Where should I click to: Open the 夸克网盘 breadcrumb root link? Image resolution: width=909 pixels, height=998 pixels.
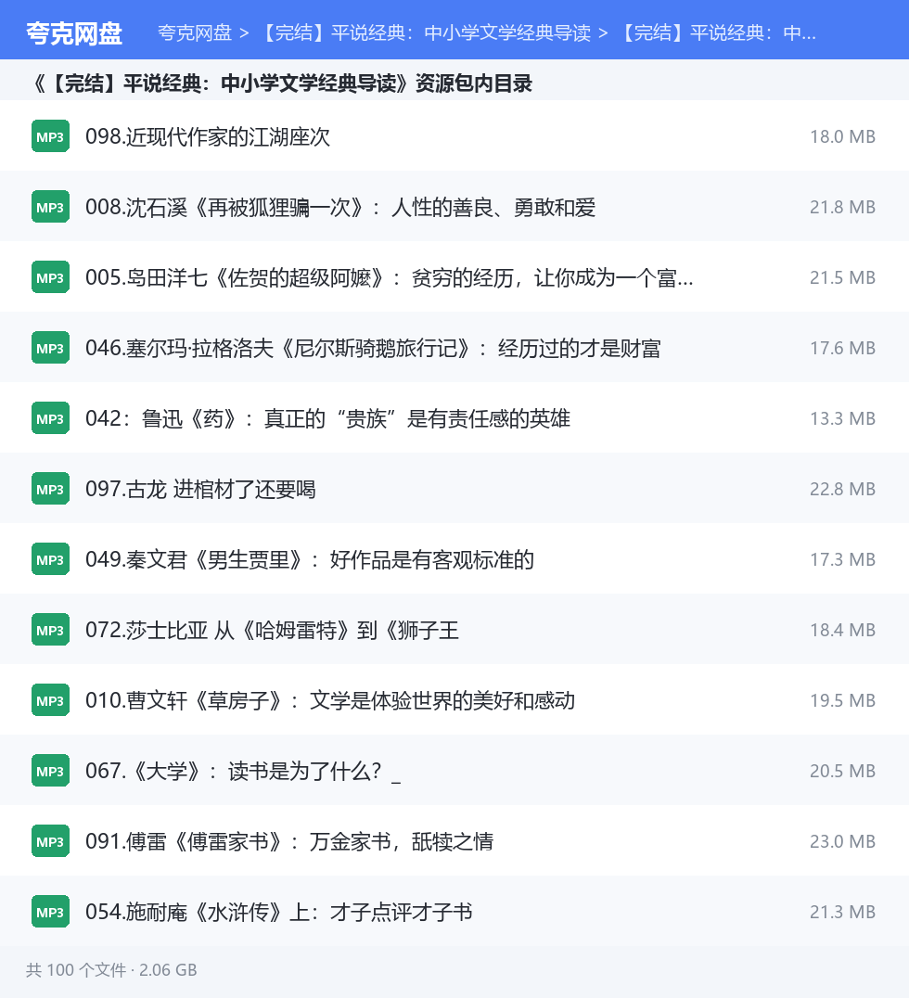point(195,33)
